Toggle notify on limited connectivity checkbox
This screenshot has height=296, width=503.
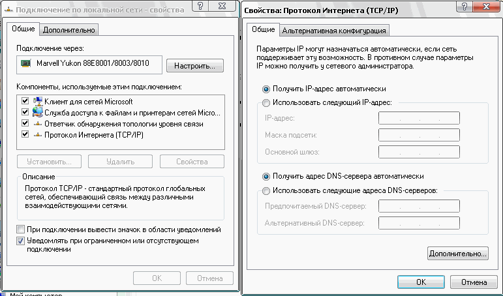click(x=20, y=241)
